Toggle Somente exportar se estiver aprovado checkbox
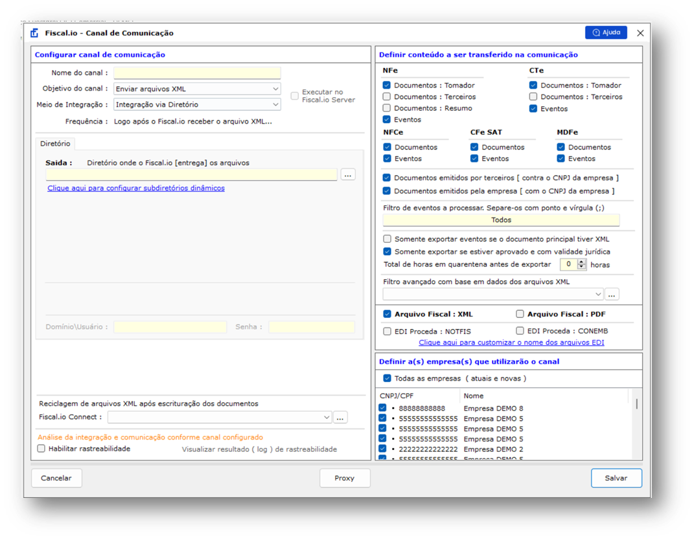This screenshot has height=540, width=694. pos(387,252)
